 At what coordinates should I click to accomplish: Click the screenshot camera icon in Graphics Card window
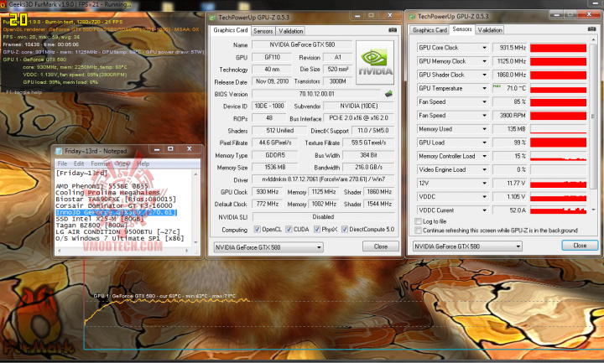point(392,30)
